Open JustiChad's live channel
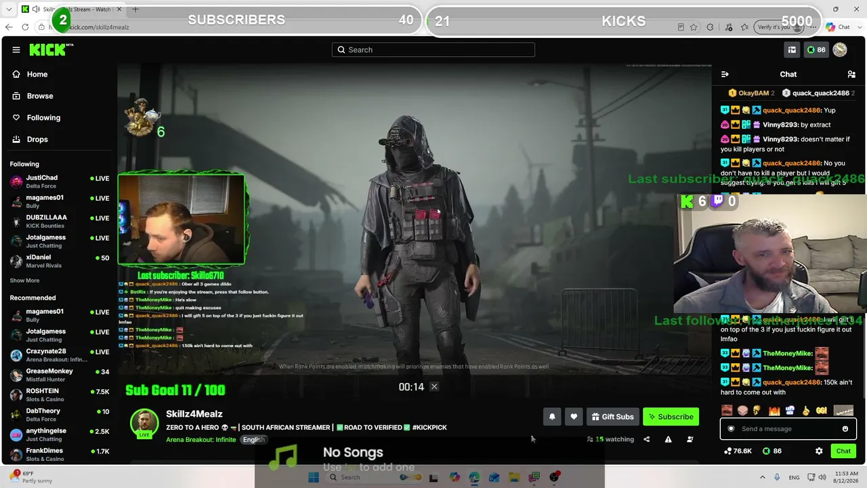The image size is (867, 488). click(60, 181)
